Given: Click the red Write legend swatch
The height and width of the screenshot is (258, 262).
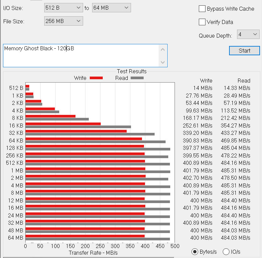Looking at the screenshot, I should tap(96, 78).
